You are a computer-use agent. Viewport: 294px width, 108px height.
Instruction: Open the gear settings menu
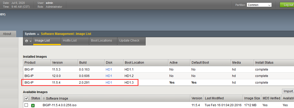[27, 41]
